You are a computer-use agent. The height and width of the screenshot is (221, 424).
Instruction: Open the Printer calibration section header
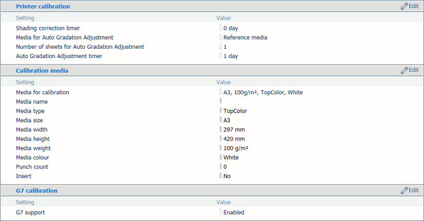(43, 6)
